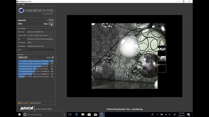209x117 pixels.
Task: Select ranking row with score 1096
Action: click(x=36, y=64)
